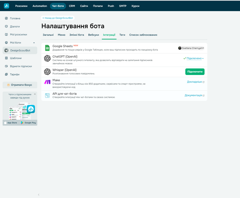240x198 pixels.
Task: Switch to the Меню tab
Action: 61,35
